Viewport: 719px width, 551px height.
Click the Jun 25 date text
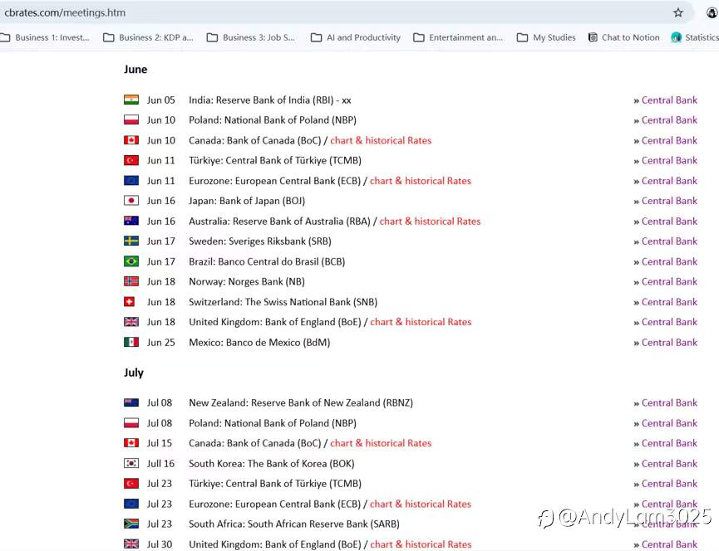click(161, 343)
